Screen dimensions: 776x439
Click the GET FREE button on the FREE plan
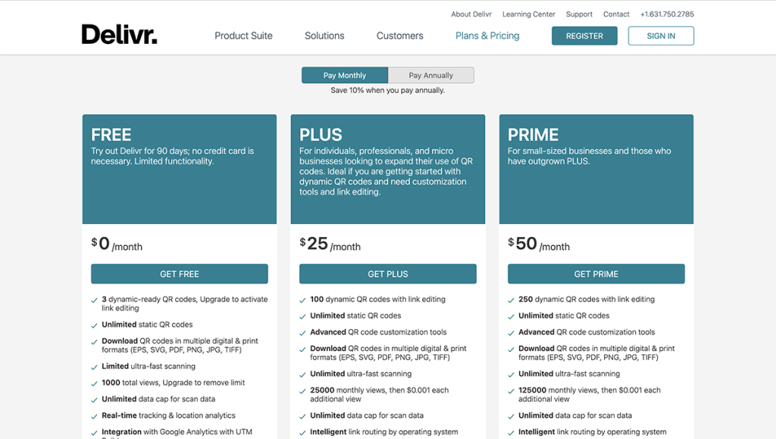tap(179, 274)
